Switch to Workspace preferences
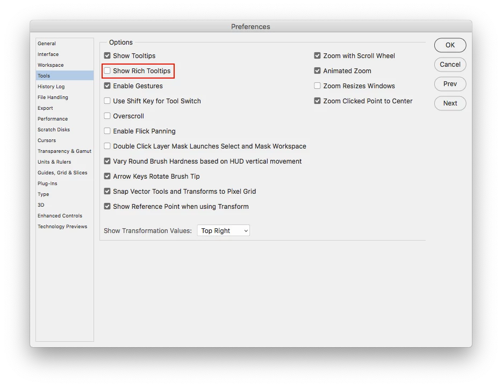The image size is (502, 387). tap(64, 65)
